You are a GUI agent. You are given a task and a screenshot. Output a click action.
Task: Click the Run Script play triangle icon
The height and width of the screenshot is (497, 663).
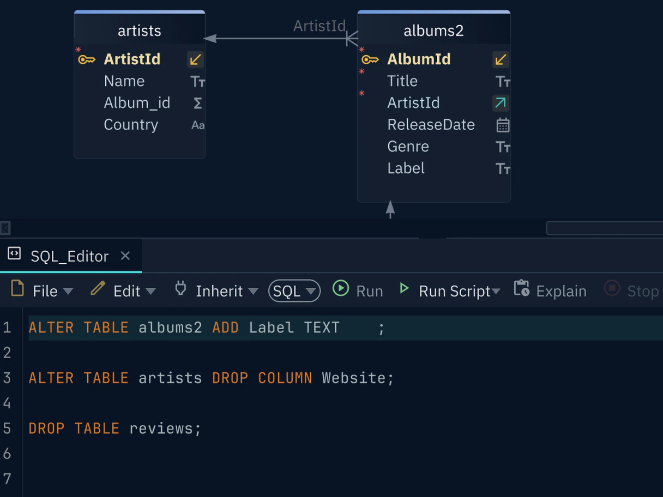404,288
